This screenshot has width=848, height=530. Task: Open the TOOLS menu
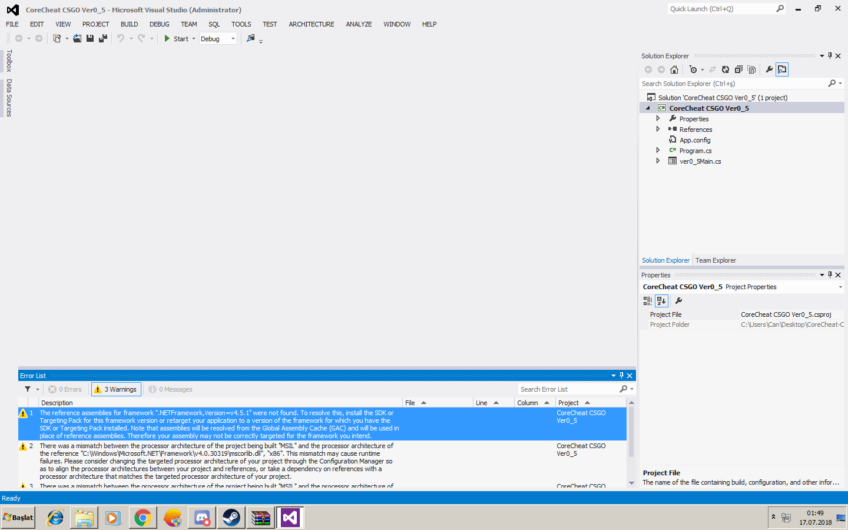pos(241,24)
